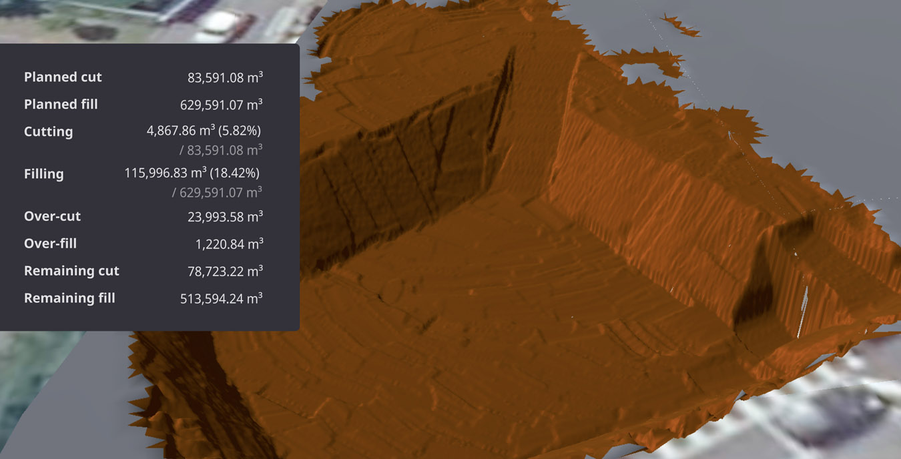Click the grey filling total / 629,591.07 m³
This screenshot has width=901, height=459.
[217, 193]
